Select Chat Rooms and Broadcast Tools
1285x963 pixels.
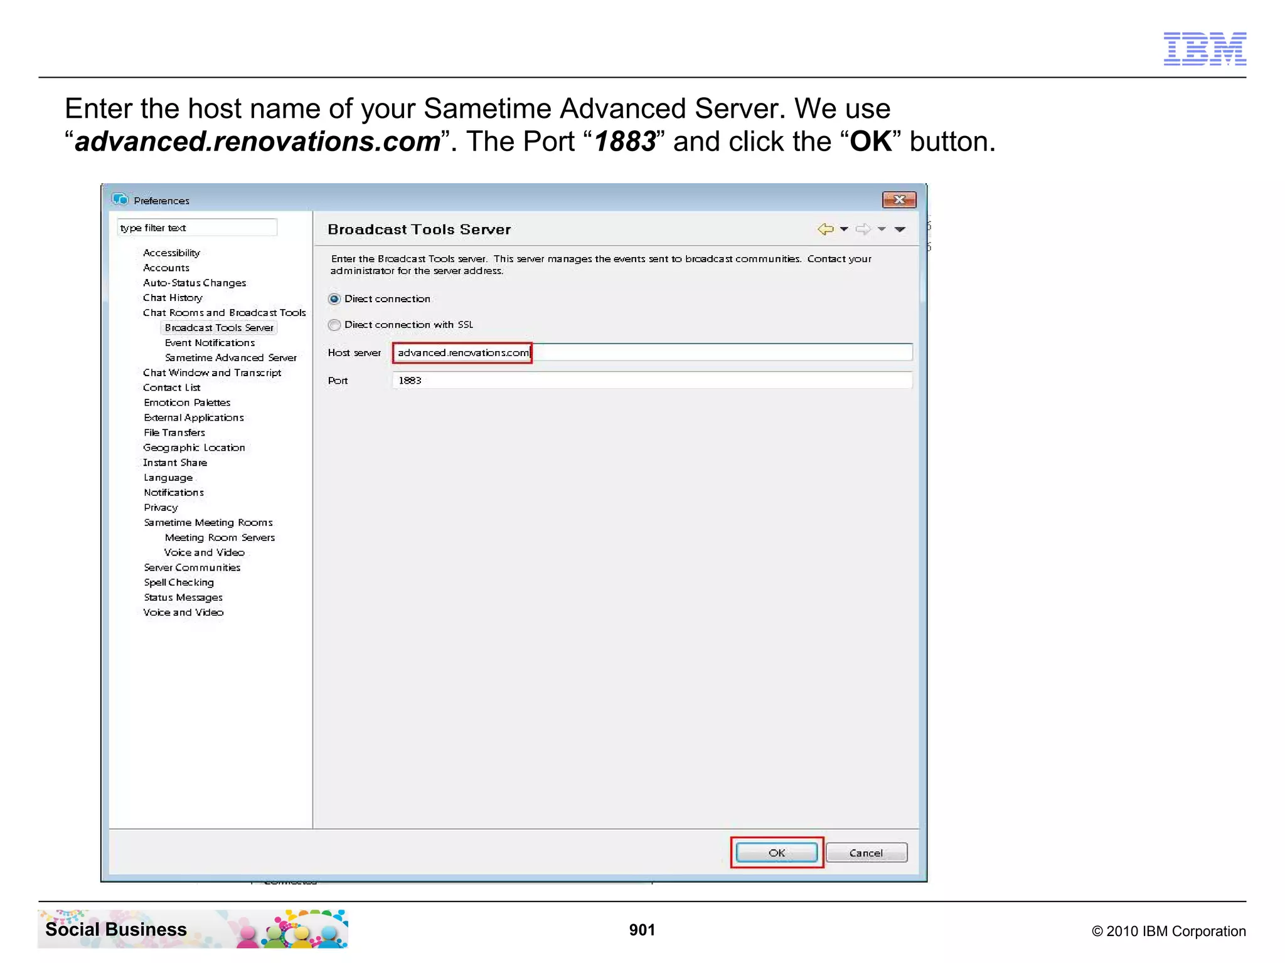(x=225, y=313)
